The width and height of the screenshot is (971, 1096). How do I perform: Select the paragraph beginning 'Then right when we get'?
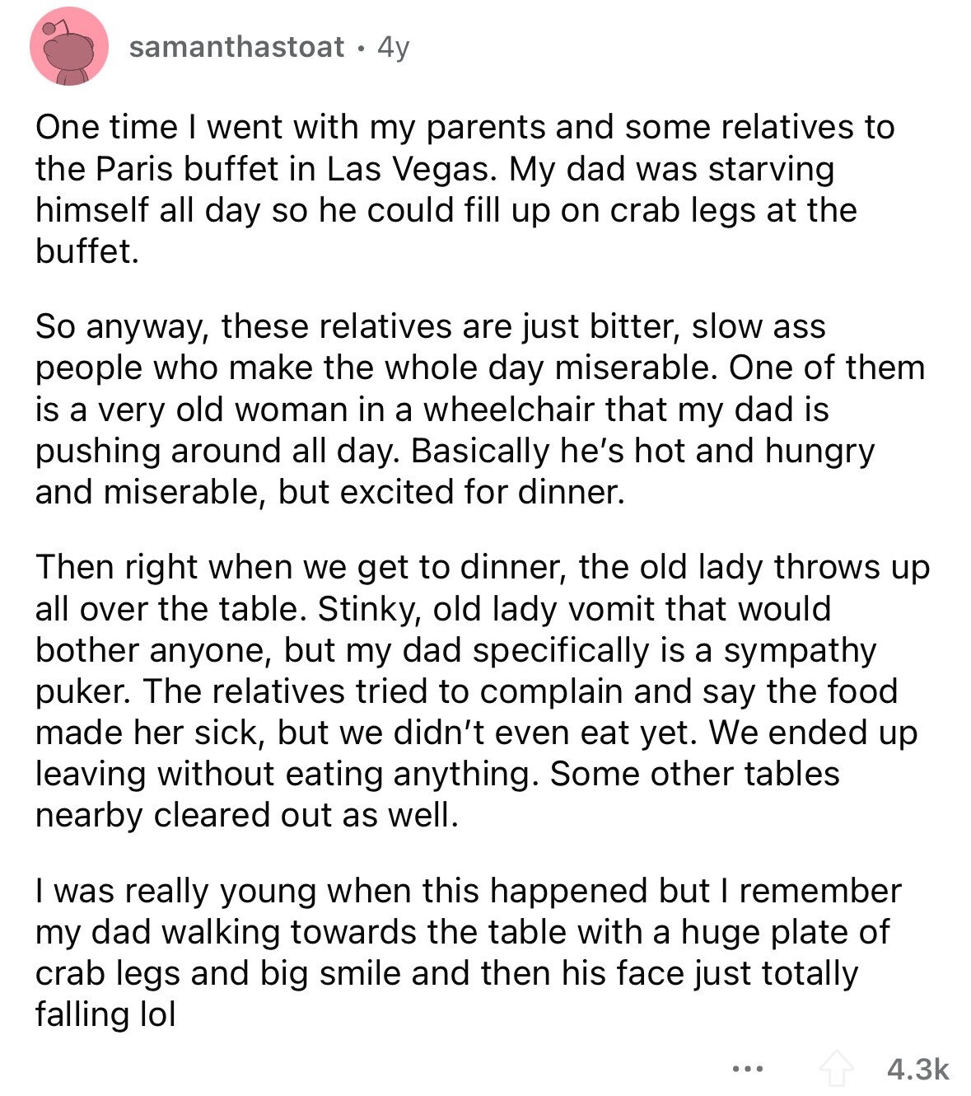point(483,691)
